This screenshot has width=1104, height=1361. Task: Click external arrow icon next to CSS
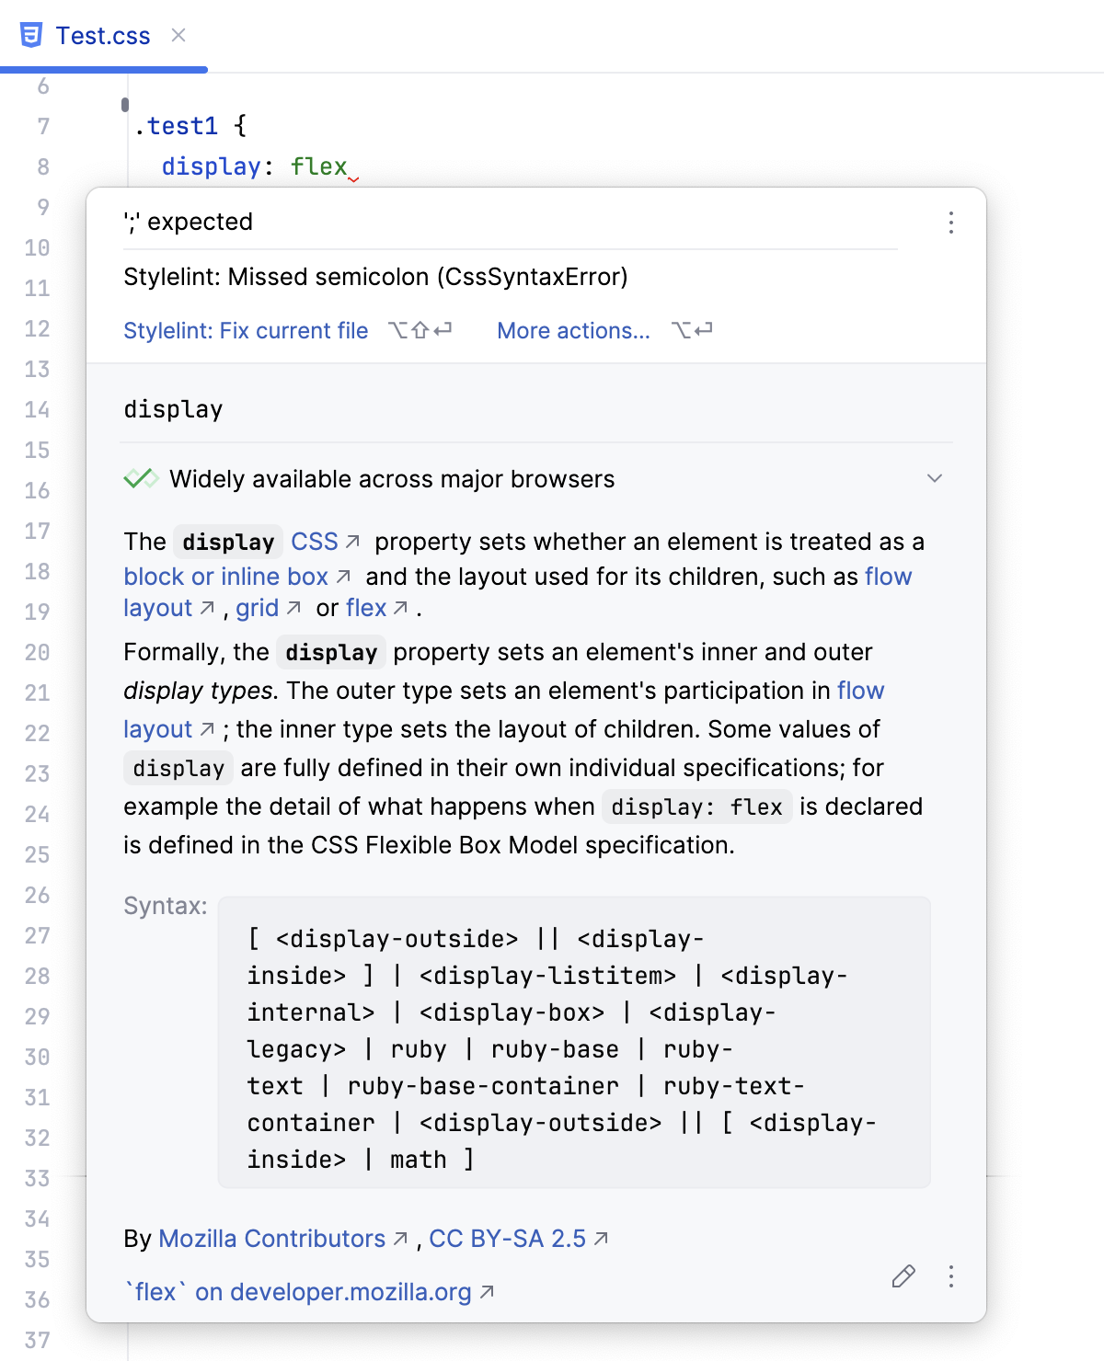[352, 543]
